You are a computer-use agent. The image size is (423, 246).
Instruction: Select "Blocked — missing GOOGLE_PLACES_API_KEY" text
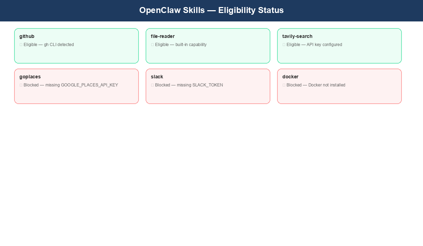pos(71,85)
